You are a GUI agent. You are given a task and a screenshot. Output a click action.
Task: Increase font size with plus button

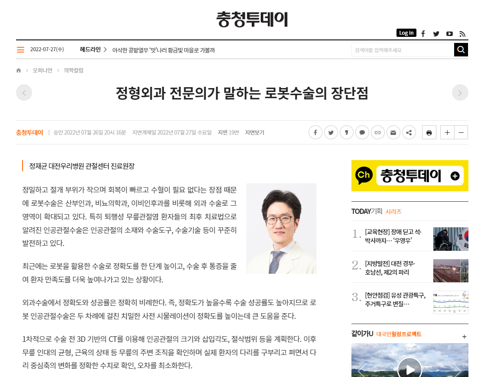coord(447,133)
